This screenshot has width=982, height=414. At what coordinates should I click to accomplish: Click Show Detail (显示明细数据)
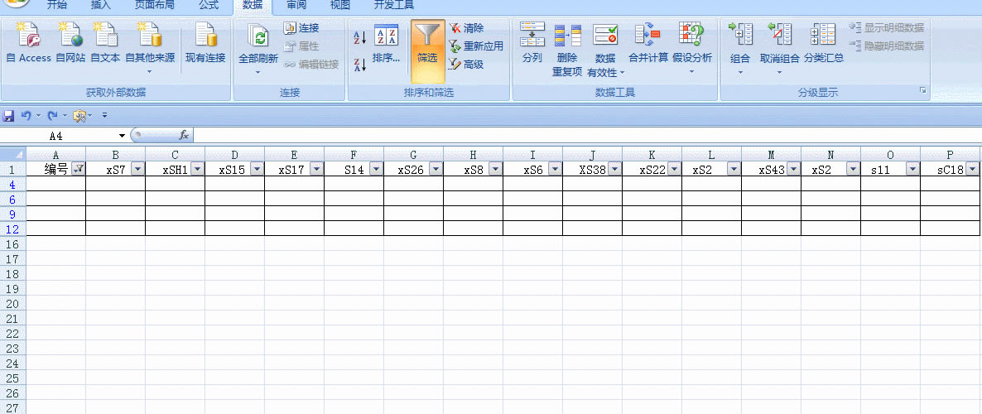pos(886,27)
